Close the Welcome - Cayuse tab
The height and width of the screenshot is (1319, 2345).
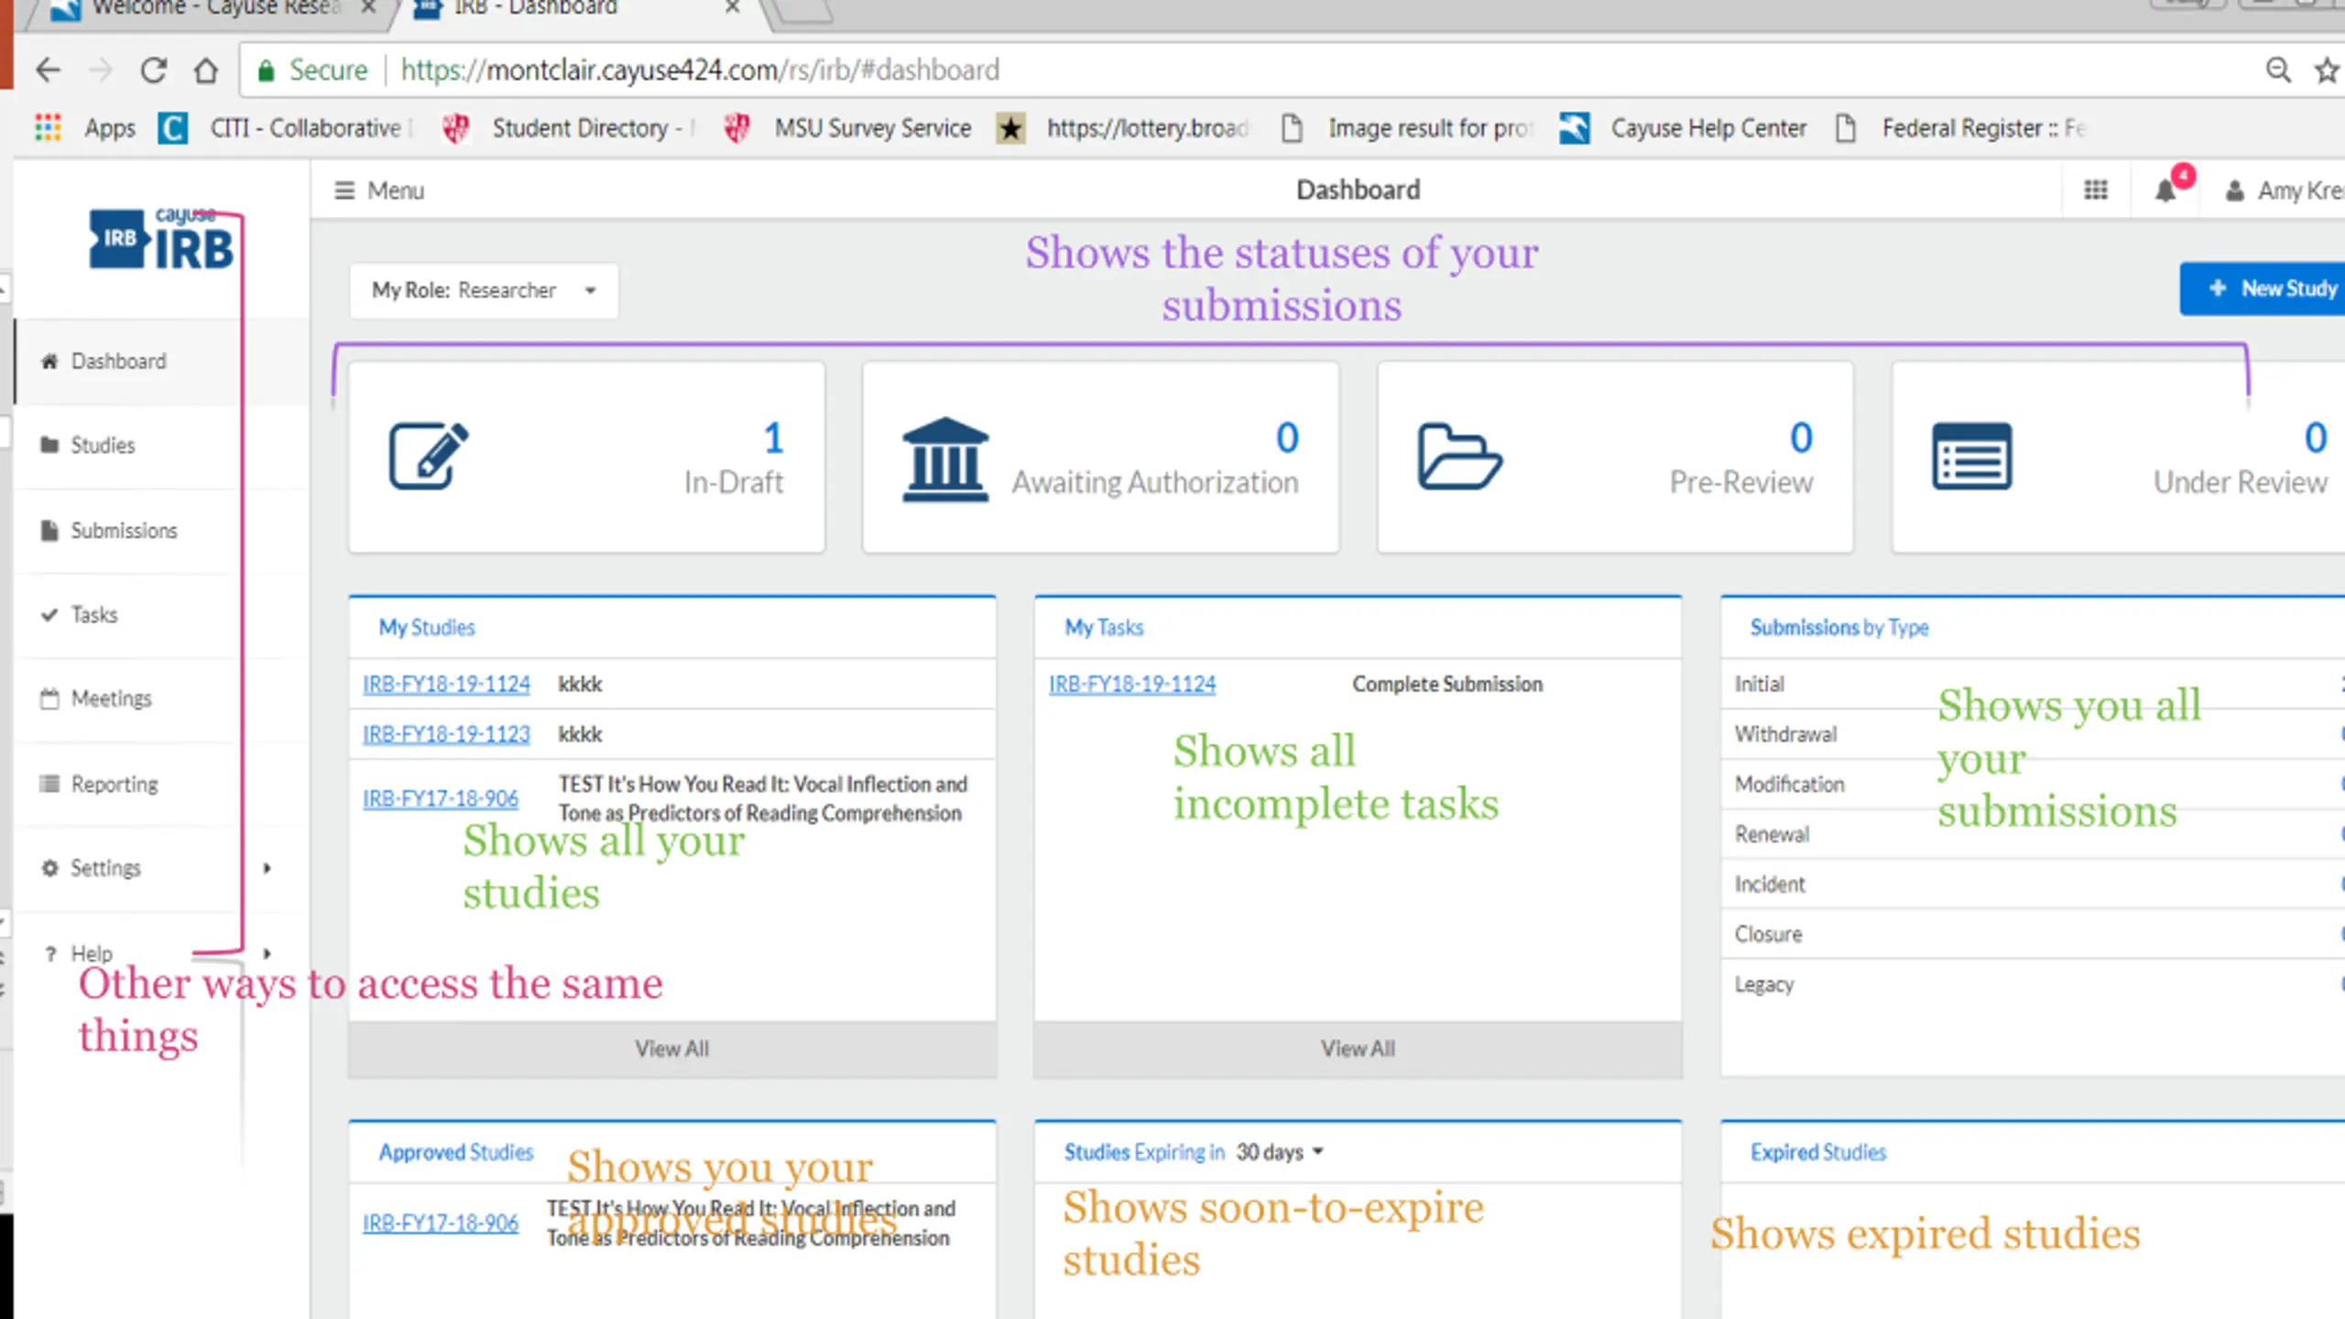point(368,7)
